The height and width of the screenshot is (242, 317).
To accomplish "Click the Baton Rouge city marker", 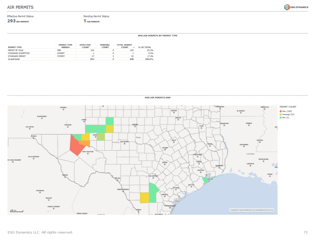I will (263, 161).
